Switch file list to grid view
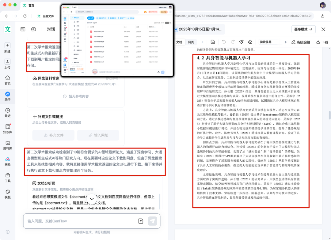This screenshot has height=240, width=331. tap(170, 23)
